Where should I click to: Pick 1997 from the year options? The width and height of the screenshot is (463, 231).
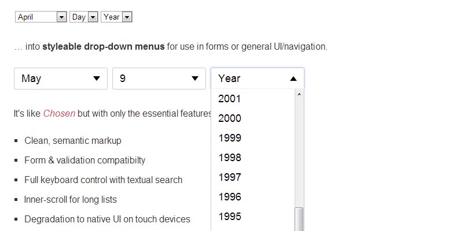click(230, 177)
